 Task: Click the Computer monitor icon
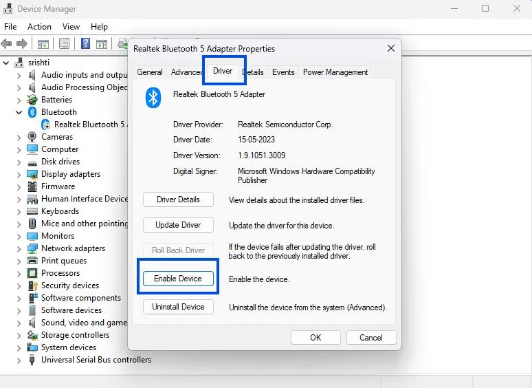click(32, 149)
